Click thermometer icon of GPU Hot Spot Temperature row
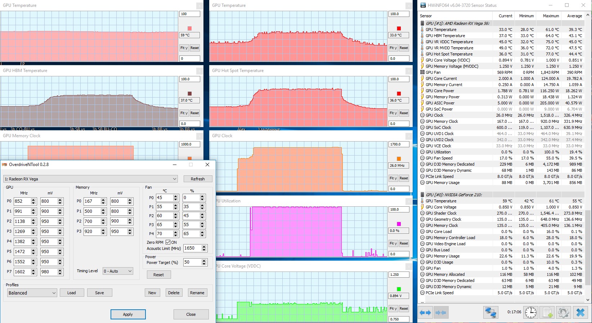Image resolution: width=592 pixels, height=323 pixels. point(422,54)
